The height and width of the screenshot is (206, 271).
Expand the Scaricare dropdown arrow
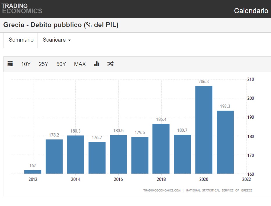pyautogui.click(x=69, y=40)
